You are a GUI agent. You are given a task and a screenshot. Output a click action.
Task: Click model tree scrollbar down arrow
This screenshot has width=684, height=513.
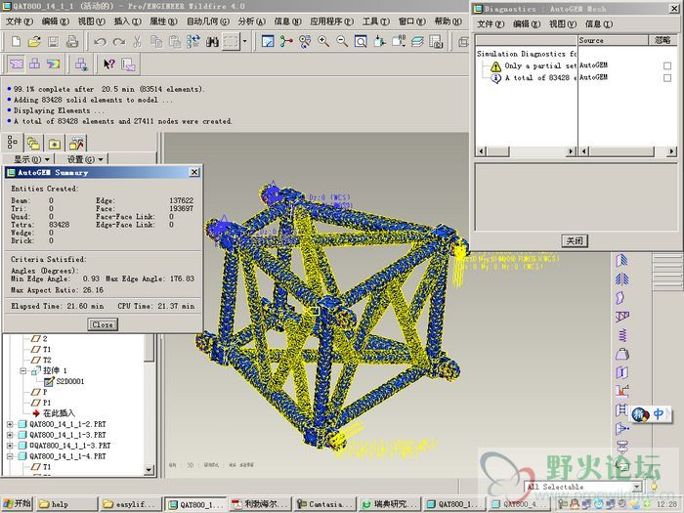(150, 470)
